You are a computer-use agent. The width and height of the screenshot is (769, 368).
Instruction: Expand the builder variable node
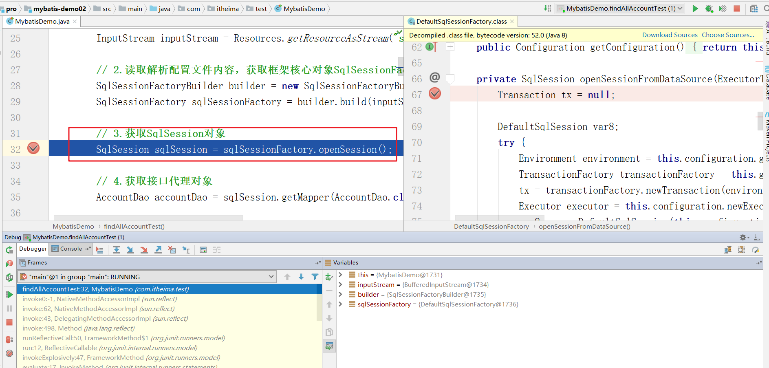341,294
